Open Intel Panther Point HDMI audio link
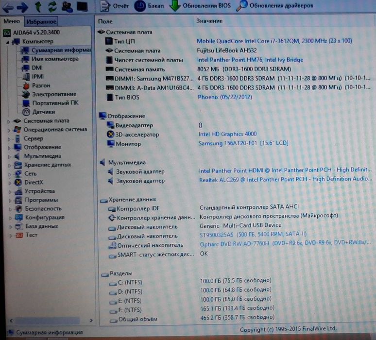 click(285, 170)
